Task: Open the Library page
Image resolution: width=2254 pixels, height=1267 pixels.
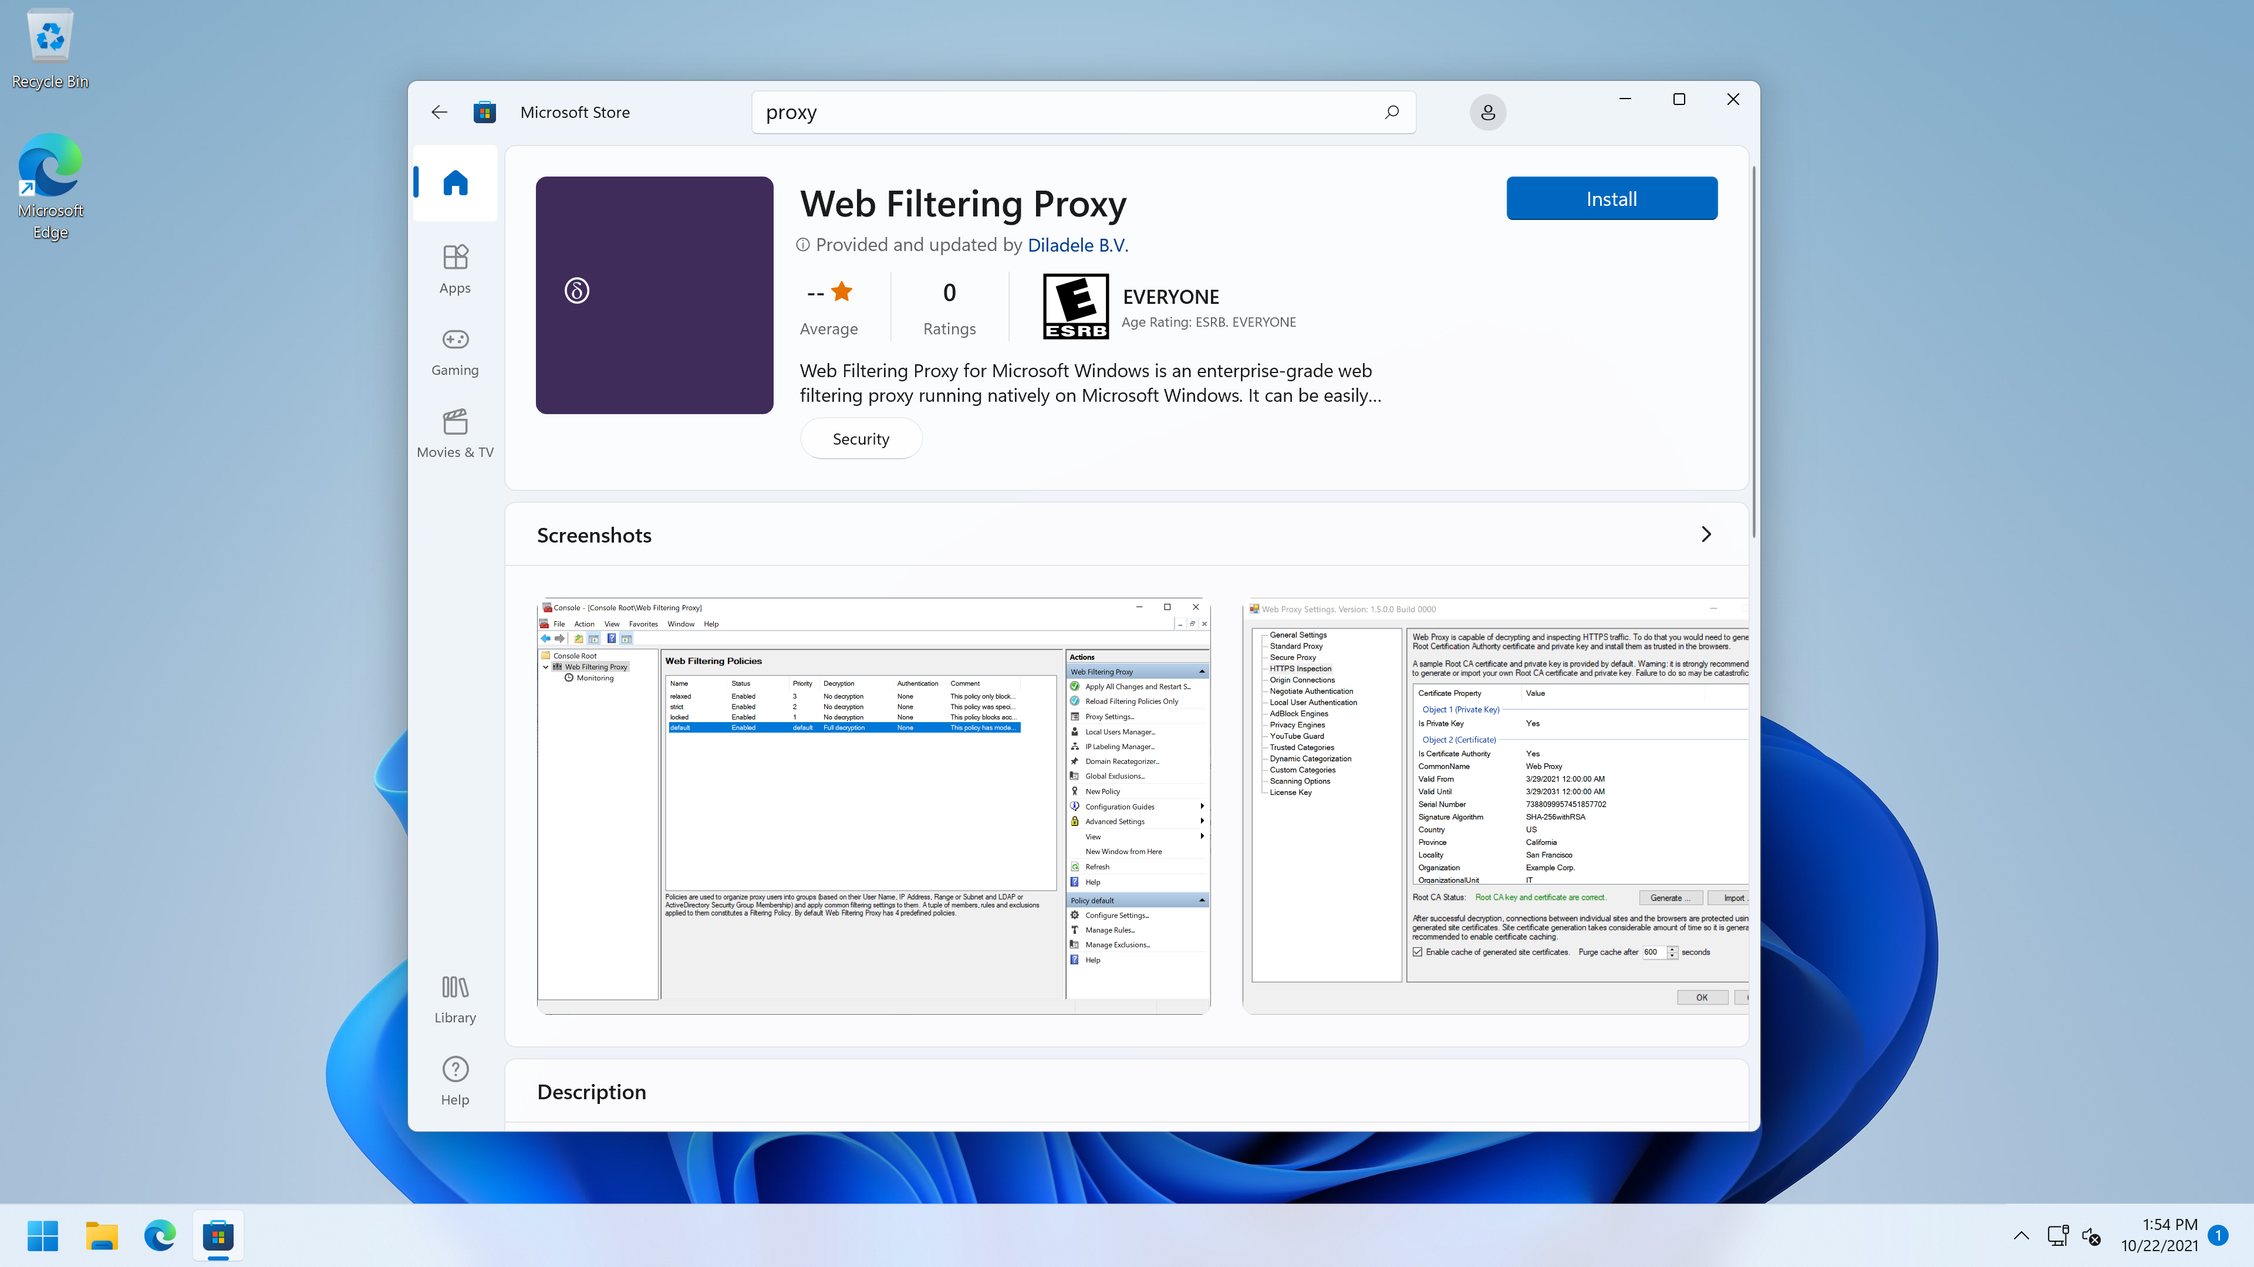Action: pos(455,1000)
